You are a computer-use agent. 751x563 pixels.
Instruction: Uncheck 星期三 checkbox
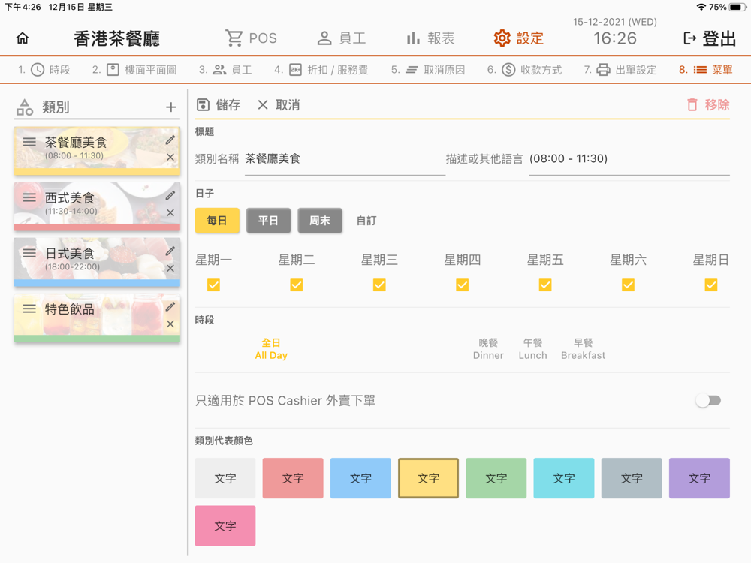[379, 285]
